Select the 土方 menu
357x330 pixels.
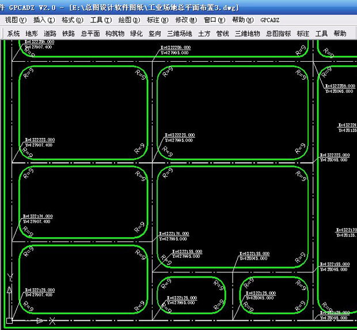coord(204,33)
